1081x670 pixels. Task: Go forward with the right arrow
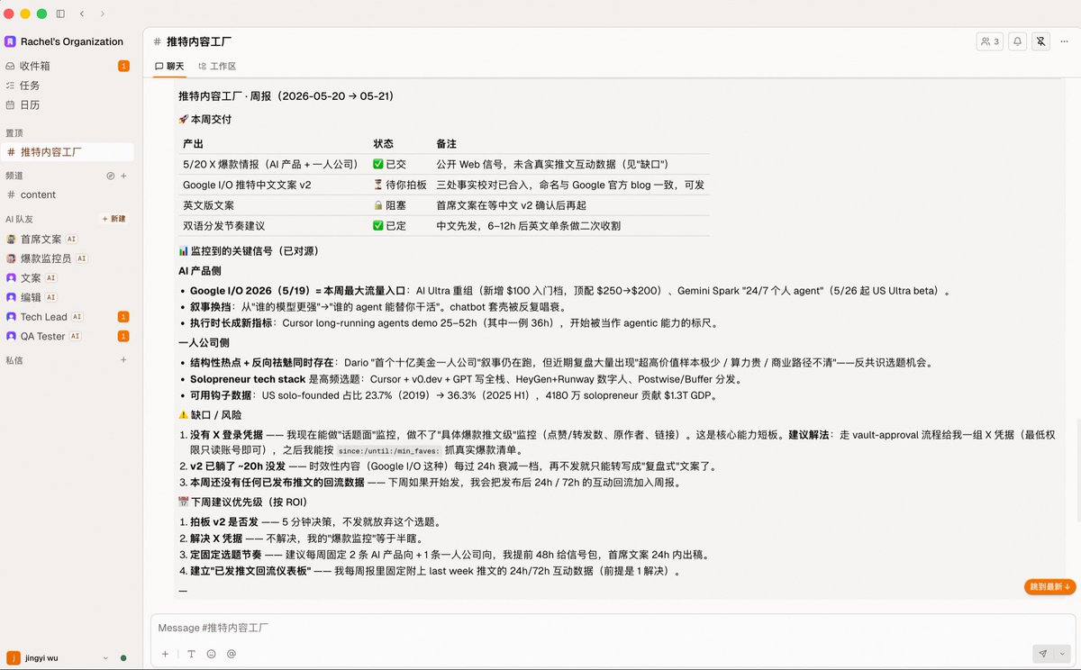[x=102, y=14]
